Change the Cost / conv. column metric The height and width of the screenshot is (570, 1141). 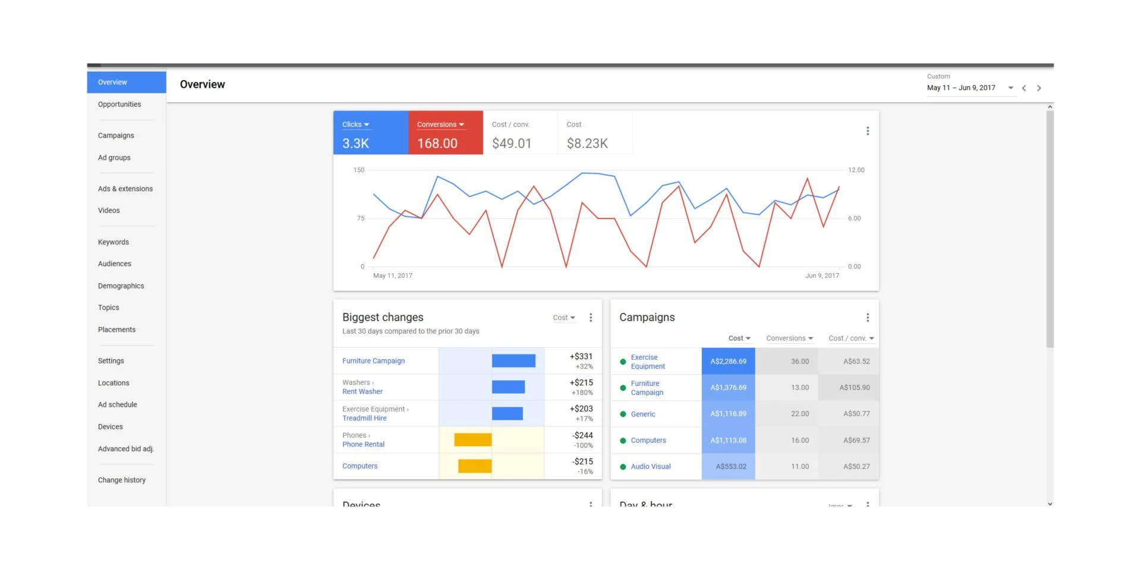coord(851,338)
